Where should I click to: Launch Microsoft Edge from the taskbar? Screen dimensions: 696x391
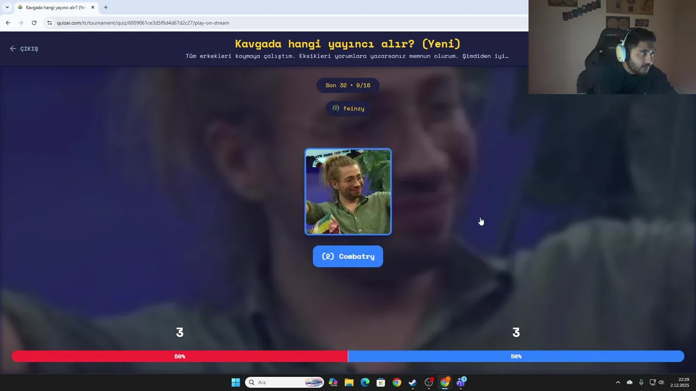coord(365,382)
